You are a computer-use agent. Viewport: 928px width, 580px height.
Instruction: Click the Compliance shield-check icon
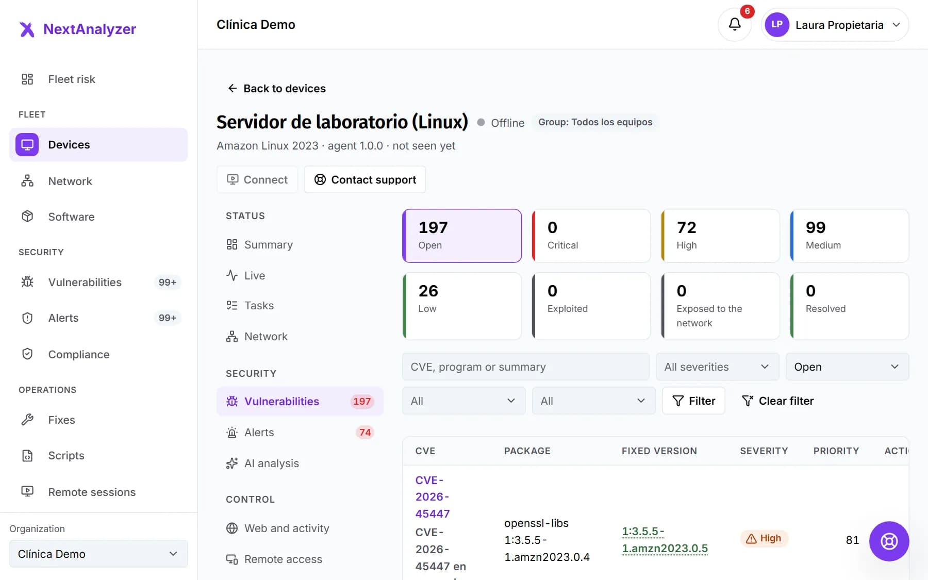point(27,354)
